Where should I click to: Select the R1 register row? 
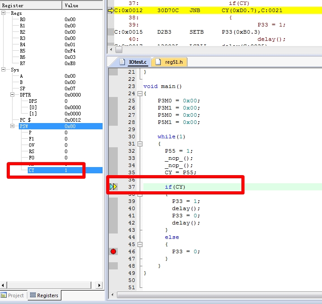60,26
